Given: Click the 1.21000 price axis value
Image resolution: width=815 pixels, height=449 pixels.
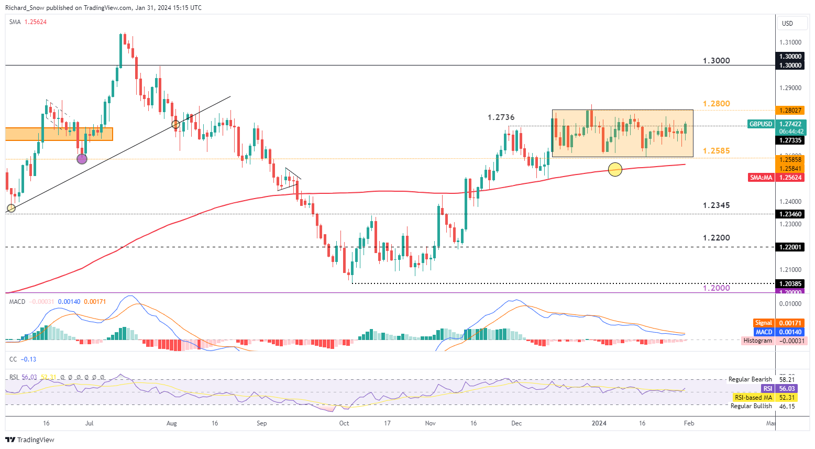Looking at the screenshot, I should (x=790, y=270).
